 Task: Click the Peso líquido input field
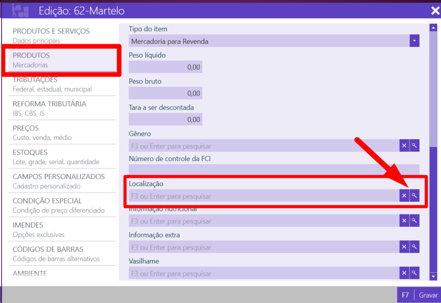pyautogui.click(x=165, y=67)
